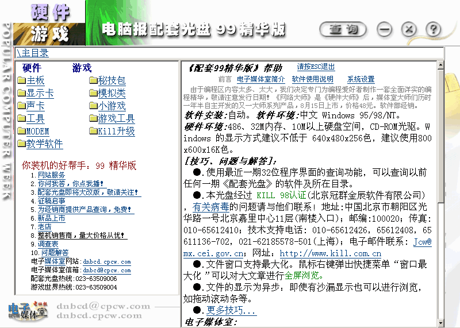Viewport: 460px width, 328px height.
Task: Open help with the question mark icon
Action: pyautogui.click(x=433, y=30)
